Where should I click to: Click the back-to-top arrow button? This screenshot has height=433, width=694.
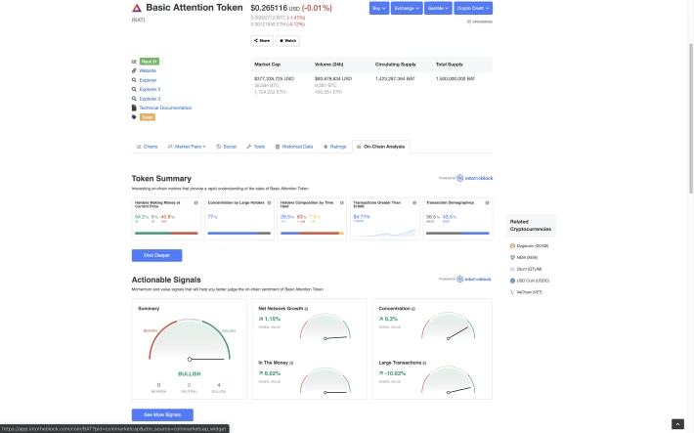677,424
